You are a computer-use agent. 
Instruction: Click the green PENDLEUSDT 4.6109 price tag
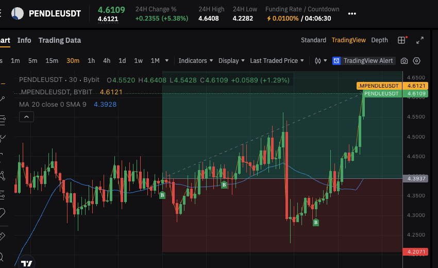395,94
